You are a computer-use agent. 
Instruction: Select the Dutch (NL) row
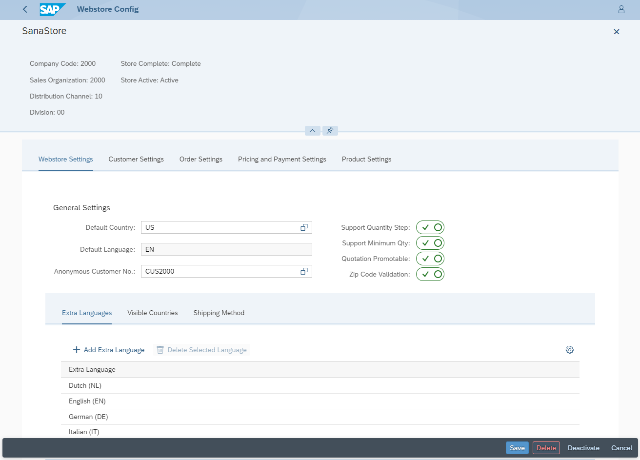point(320,385)
